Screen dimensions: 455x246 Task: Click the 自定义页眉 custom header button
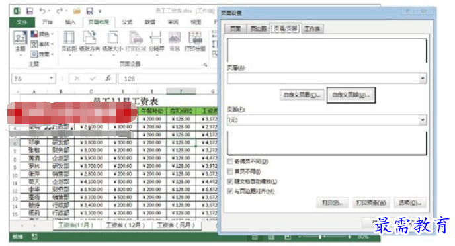(x=302, y=95)
